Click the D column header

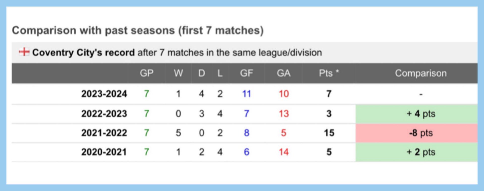[x=201, y=73]
